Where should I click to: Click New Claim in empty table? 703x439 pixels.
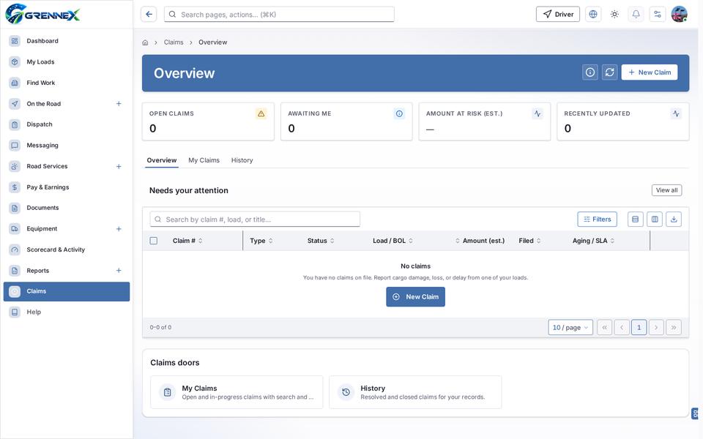[416, 296]
